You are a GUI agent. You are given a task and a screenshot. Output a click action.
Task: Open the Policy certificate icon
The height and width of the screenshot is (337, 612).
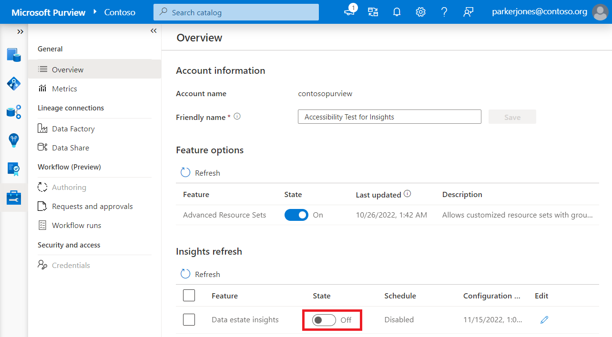pos(13,169)
